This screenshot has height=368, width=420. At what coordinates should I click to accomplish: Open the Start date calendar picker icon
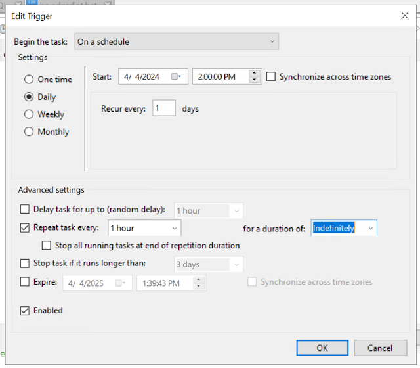click(x=177, y=77)
